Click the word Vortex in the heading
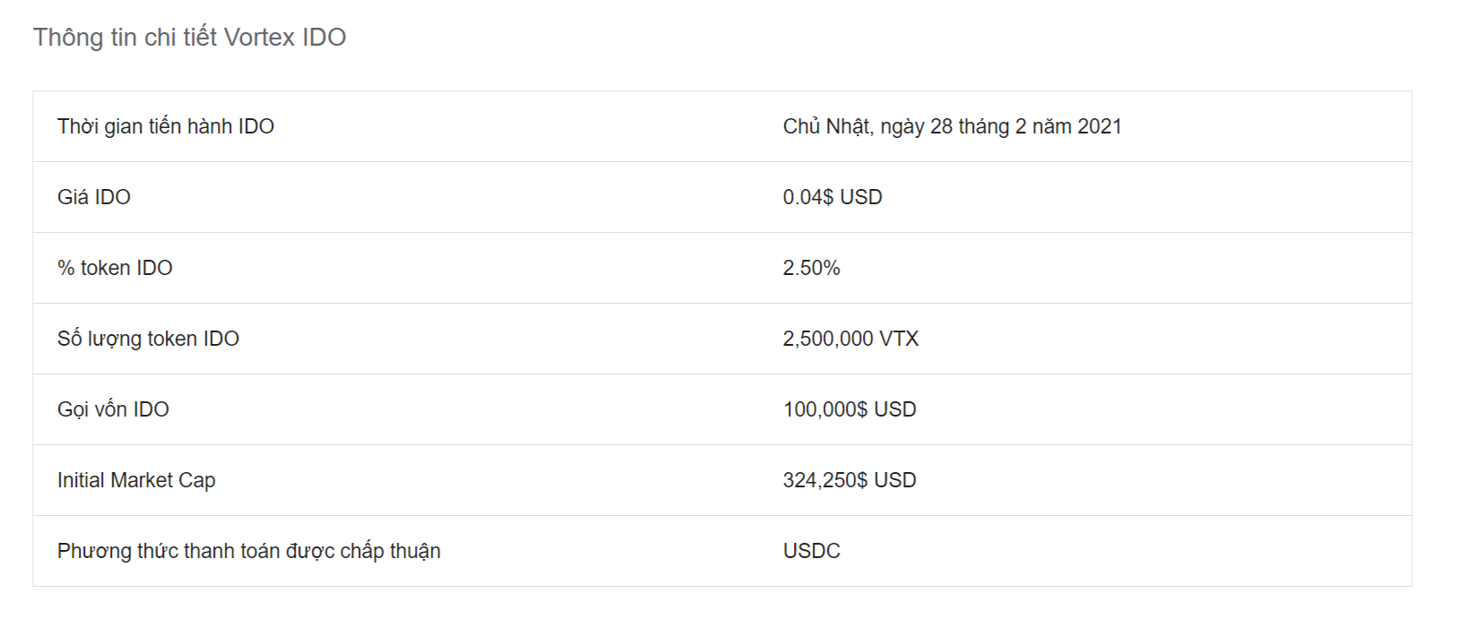Screen dimensions: 1458x619 coord(259,37)
